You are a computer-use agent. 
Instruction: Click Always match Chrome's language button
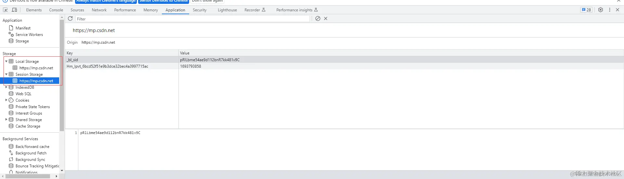[106, 1]
